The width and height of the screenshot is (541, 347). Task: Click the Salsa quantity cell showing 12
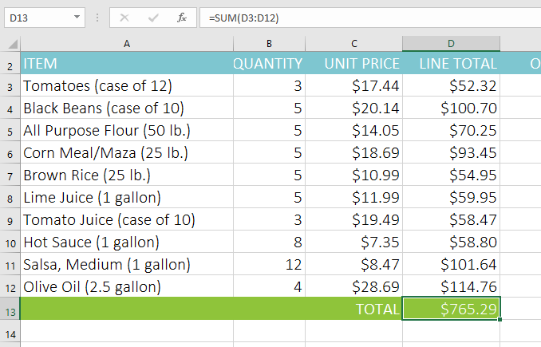tap(269, 264)
